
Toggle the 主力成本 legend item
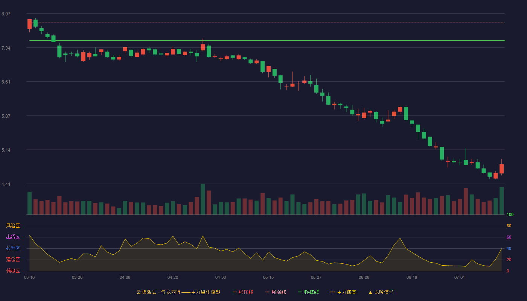click(343, 292)
